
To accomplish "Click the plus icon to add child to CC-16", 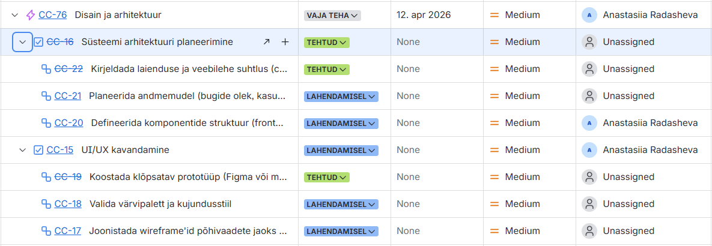I will 285,42.
